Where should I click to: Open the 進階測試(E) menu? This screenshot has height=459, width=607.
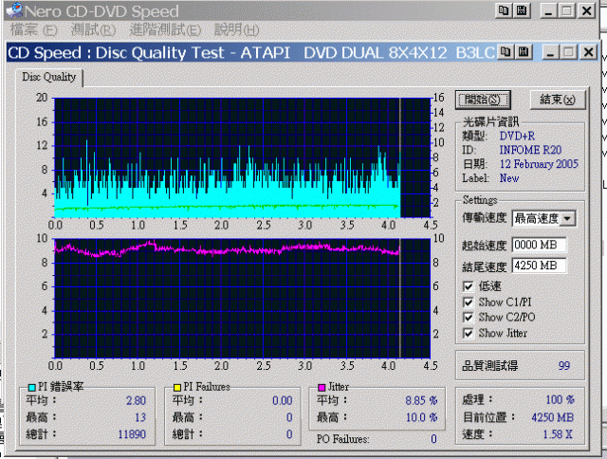pyautogui.click(x=165, y=29)
